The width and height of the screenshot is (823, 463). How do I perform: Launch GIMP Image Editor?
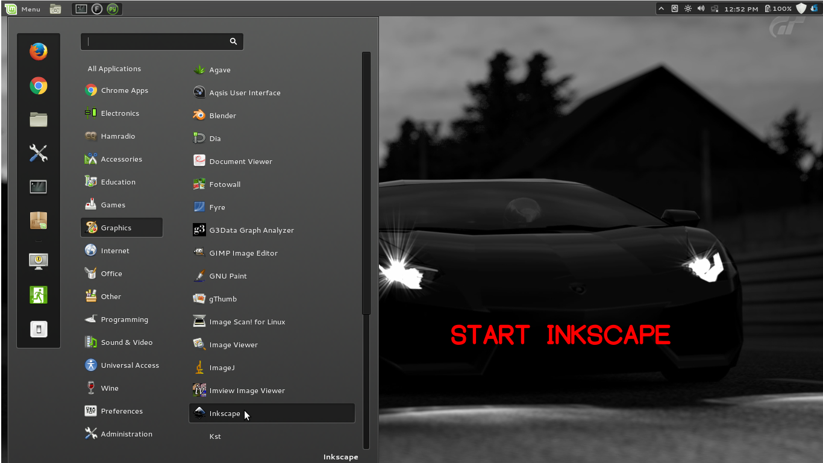272,253
